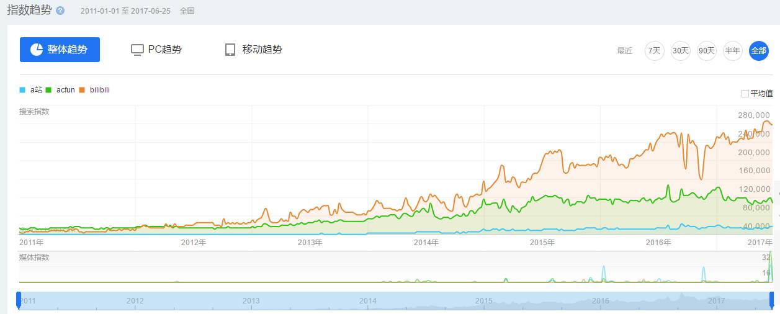Viewport: 780px width, 314px height.
Task: Toggle the bilibili orange legend swatch
Action: point(82,90)
